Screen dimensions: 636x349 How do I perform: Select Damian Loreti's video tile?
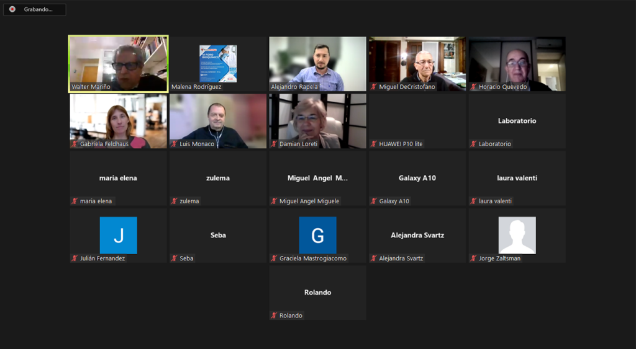coord(317,120)
